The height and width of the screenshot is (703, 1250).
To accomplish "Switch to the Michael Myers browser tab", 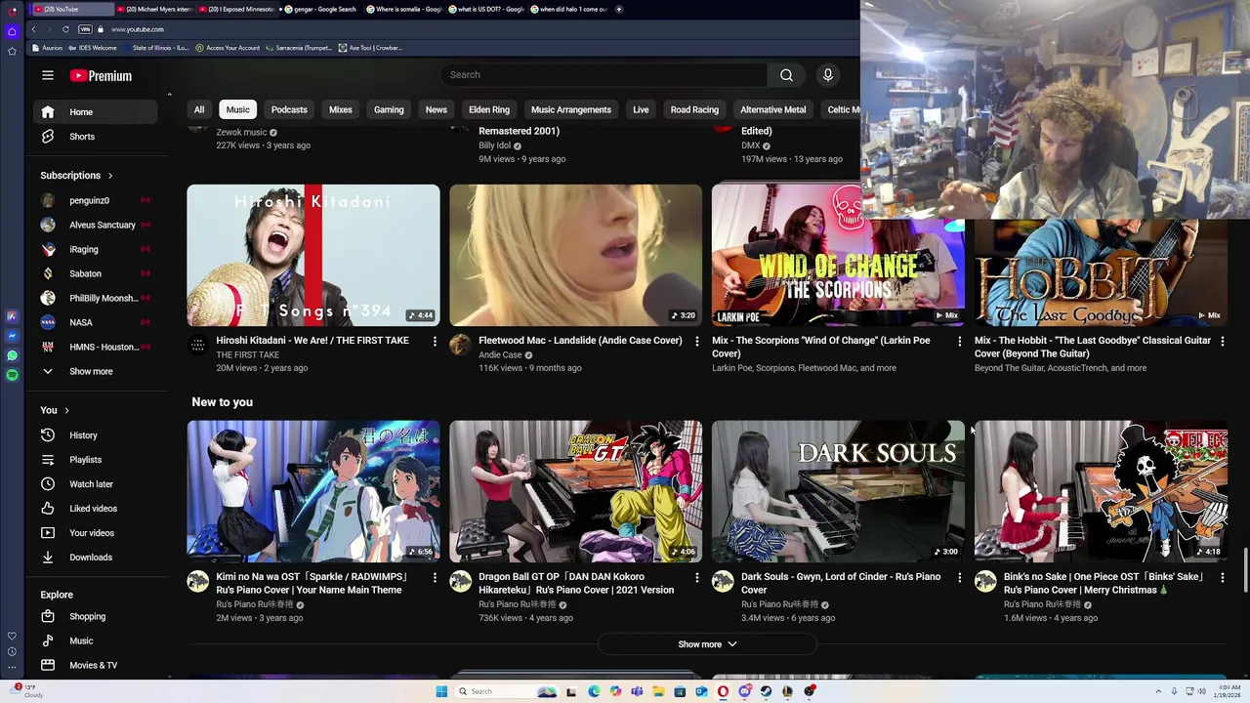I will (156, 9).
